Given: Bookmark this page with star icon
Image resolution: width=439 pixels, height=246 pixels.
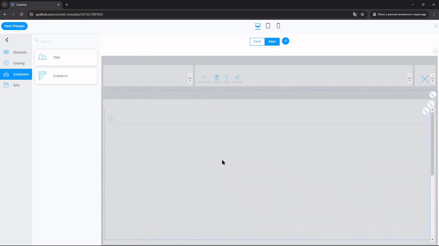Looking at the screenshot, I should point(362,14).
